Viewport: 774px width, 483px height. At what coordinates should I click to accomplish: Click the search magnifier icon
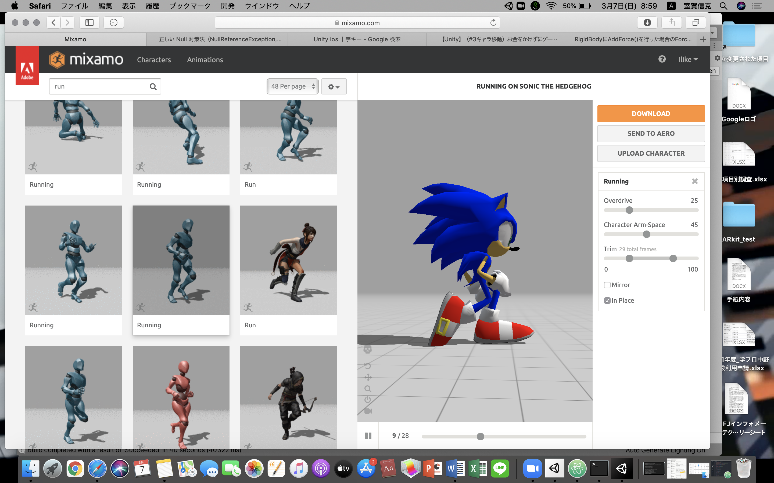coord(153,86)
